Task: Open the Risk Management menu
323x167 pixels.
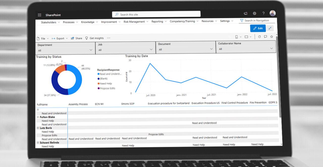Action: click(134, 22)
